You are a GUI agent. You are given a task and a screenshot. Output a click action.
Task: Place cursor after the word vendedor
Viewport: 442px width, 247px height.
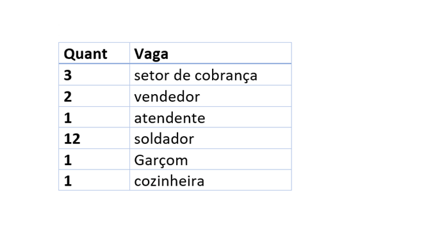pyautogui.click(x=201, y=97)
